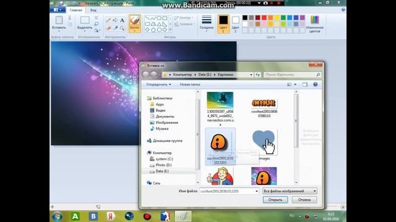The width and height of the screenshot is (396, 222).
Task: Select the Magnifier tool
Action: [122, 28]
